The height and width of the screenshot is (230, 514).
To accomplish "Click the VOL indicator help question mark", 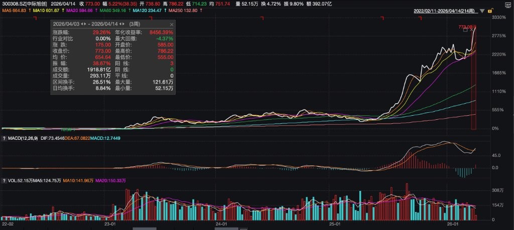I will tap(4, 180).
